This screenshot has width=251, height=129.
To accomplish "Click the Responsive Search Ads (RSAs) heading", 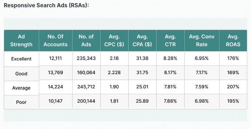I will coord(46,5).
